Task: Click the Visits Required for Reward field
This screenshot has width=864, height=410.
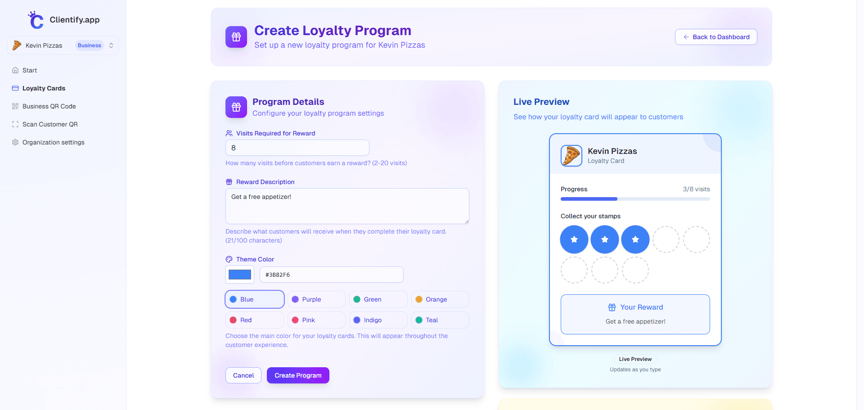Action: point(297,148)
